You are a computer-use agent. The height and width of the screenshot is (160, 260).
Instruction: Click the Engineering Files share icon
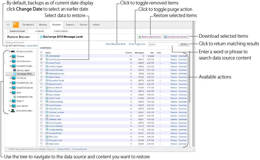[x=15, y=97]
